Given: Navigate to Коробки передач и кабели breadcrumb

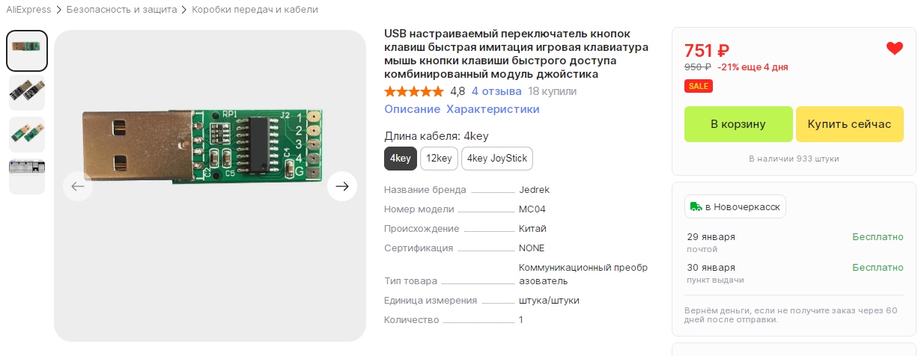Looking at the screenshot, I should pos(255,10).
